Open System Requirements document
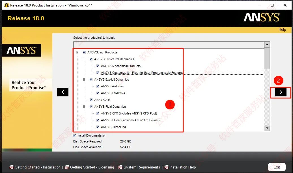The image size is (293, 173). [142, 167]
